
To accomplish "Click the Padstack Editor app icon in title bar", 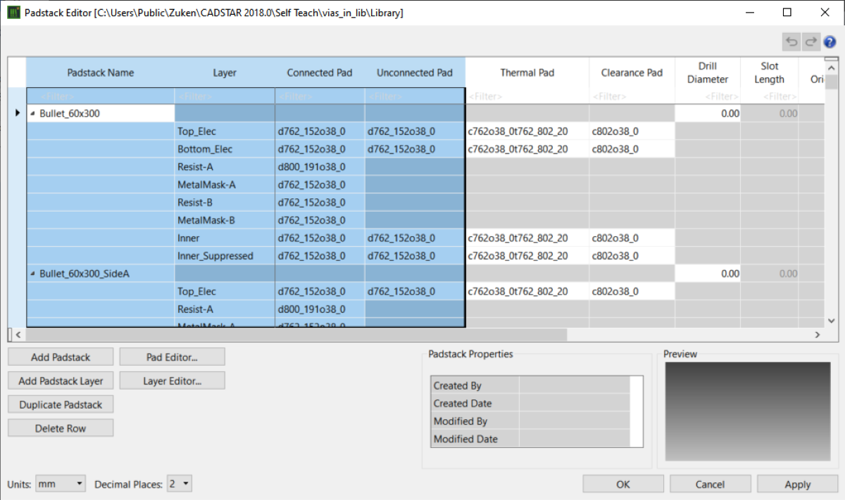I will point(13,13).
